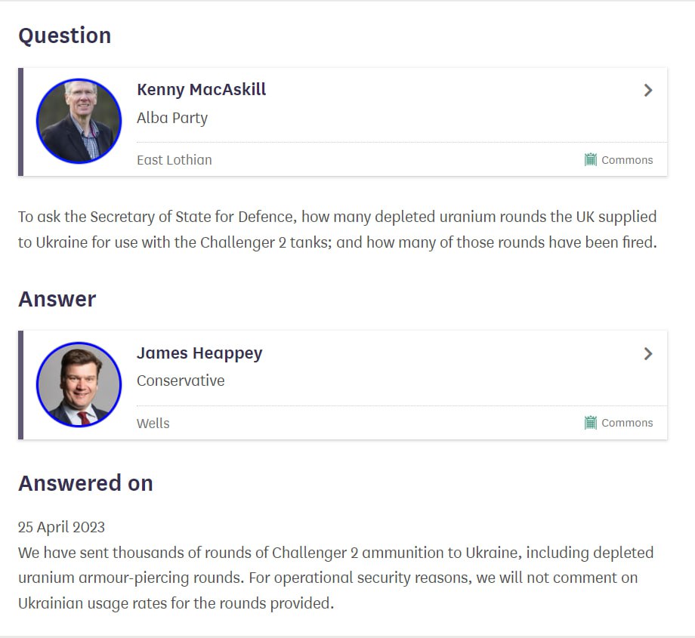Click Commons portcullis icon in question card

click(x=591, y=159)
